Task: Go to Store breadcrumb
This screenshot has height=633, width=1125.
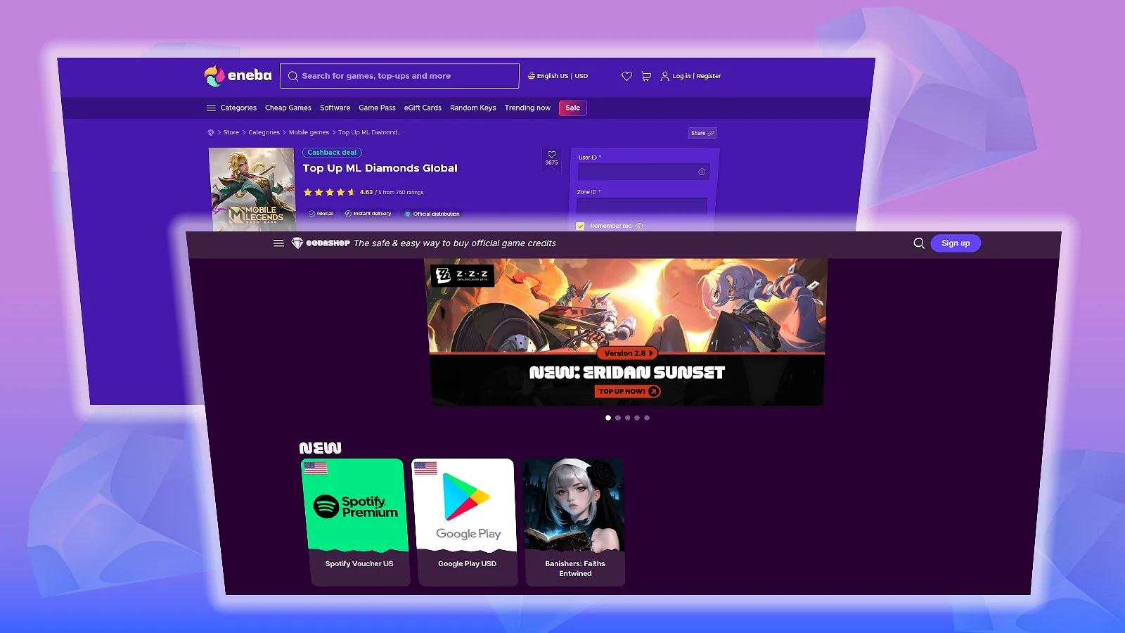Action: pyautogui.click(x=231, y=132)
